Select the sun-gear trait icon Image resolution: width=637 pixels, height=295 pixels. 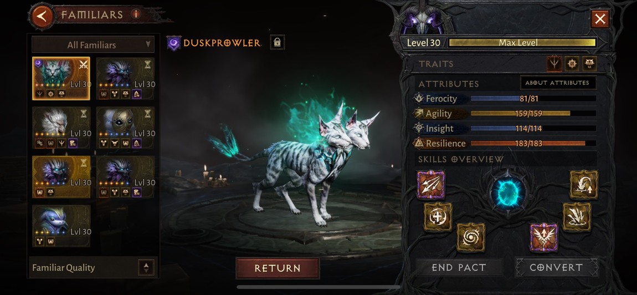pyautogui.click(x=572, y=63)
